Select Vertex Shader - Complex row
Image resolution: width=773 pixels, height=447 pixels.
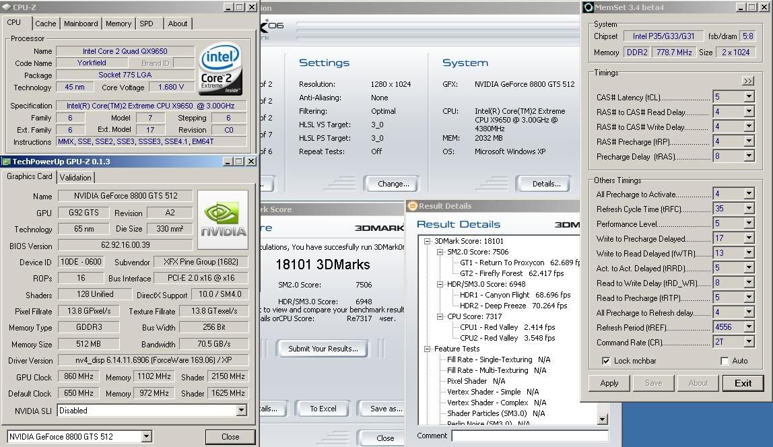[496, 403]
